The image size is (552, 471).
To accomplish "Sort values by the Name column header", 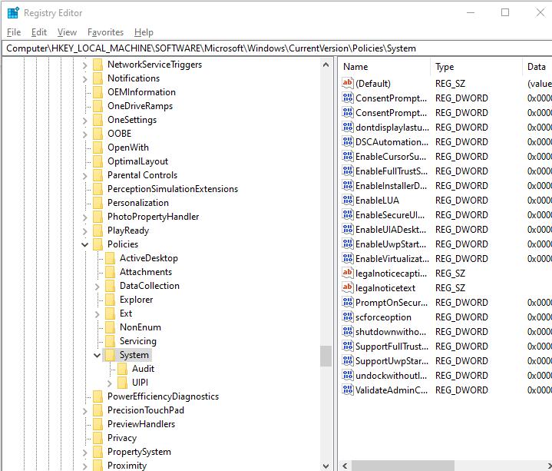I will (385, 67).
